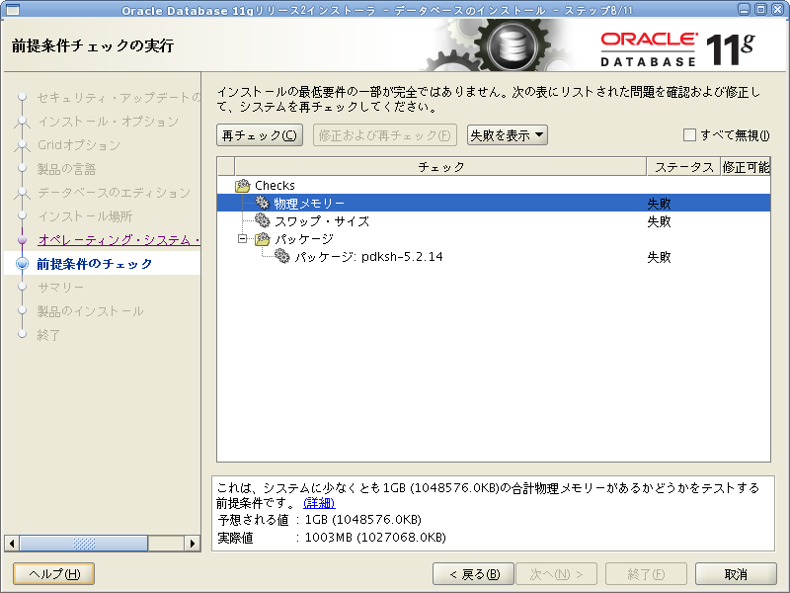Click the 次へ button
The height and width of the screenshot is (593, 790).
pos(556,574)
